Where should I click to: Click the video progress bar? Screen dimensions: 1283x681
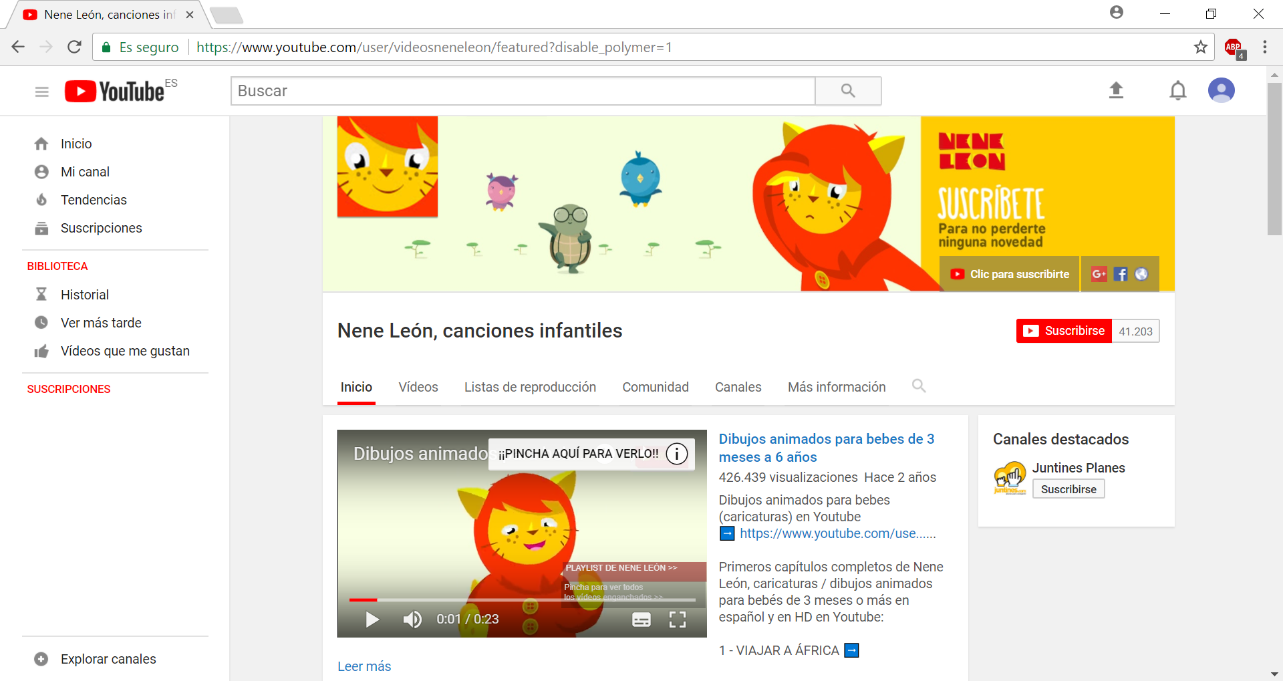[522, 599]
